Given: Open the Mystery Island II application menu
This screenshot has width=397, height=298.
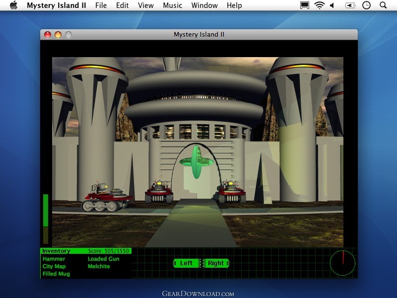Looking at the screenshot, I should (x=56, y=5).
